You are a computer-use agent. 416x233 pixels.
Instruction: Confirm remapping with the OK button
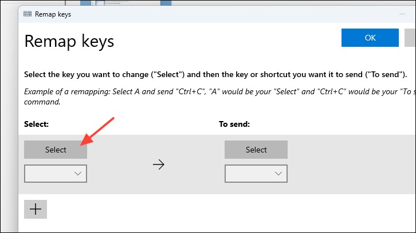[x=370, y=38]
